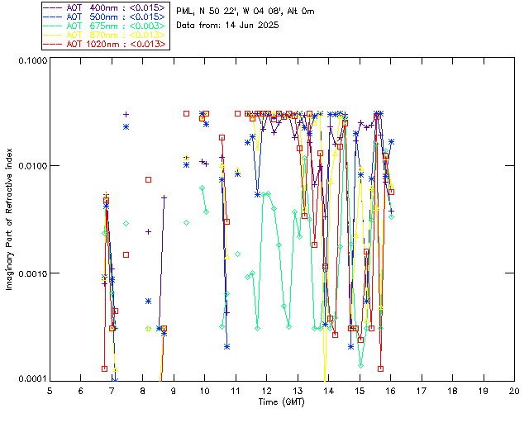The width and height of the screenshot is (529, 423).
Task: Click the x-axis label 6
Action: [x=81, y=391]
